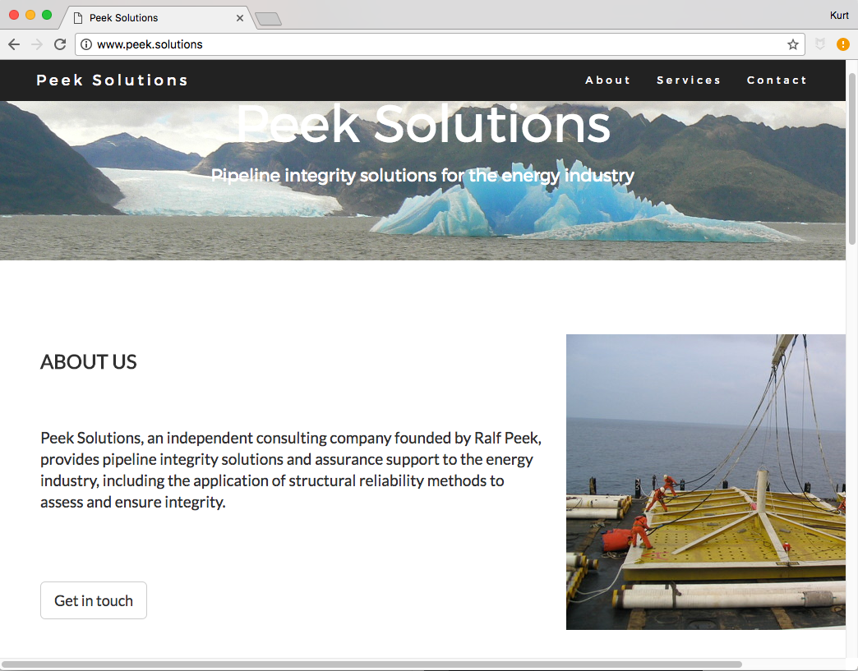Click the shield extension icon

(x=819, y=44)
